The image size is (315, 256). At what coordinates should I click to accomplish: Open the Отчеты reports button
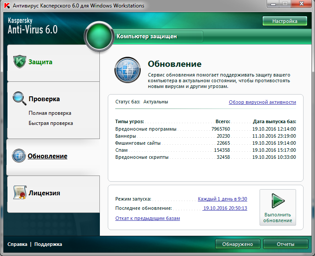(x=286, y=244)
